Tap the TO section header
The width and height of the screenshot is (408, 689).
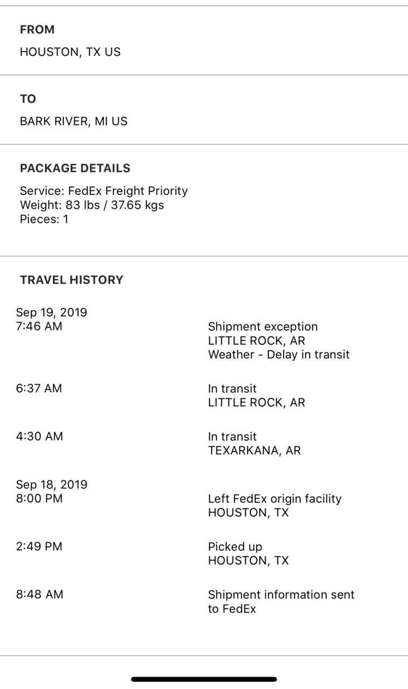pyautogui.click(x=28, y=99)
